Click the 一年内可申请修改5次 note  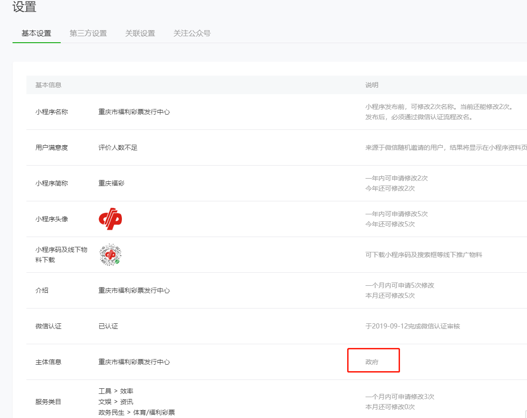pos(397,214)
